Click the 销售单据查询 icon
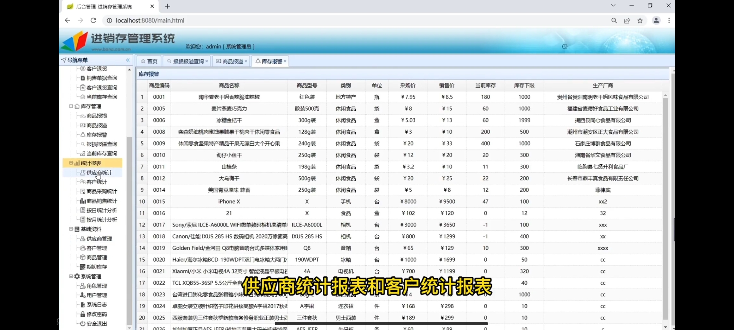Viewport: 734px width, 330px height. click(83, 78)
